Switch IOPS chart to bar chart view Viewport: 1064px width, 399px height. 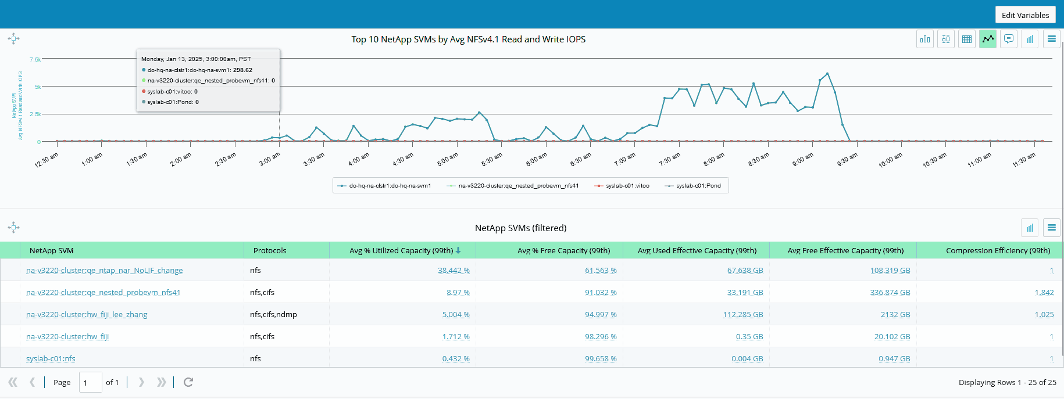pyautogui.click(x=925, y=39)
